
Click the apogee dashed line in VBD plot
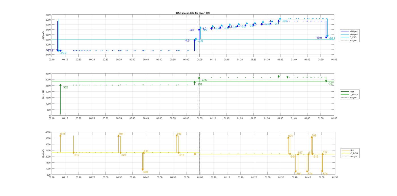coord(199,36)
